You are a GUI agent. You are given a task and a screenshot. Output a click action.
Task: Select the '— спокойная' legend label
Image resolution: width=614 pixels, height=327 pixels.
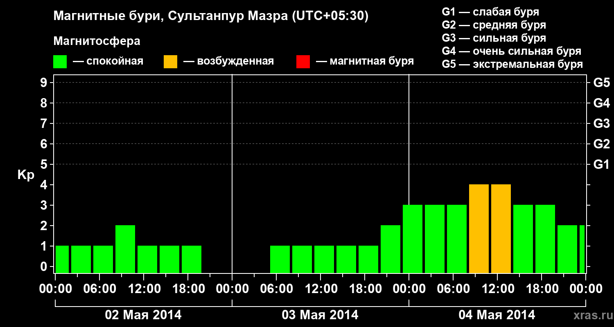[108, 61]
